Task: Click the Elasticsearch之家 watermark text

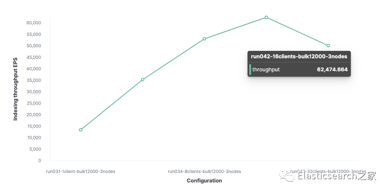Action: coord(337,176)
